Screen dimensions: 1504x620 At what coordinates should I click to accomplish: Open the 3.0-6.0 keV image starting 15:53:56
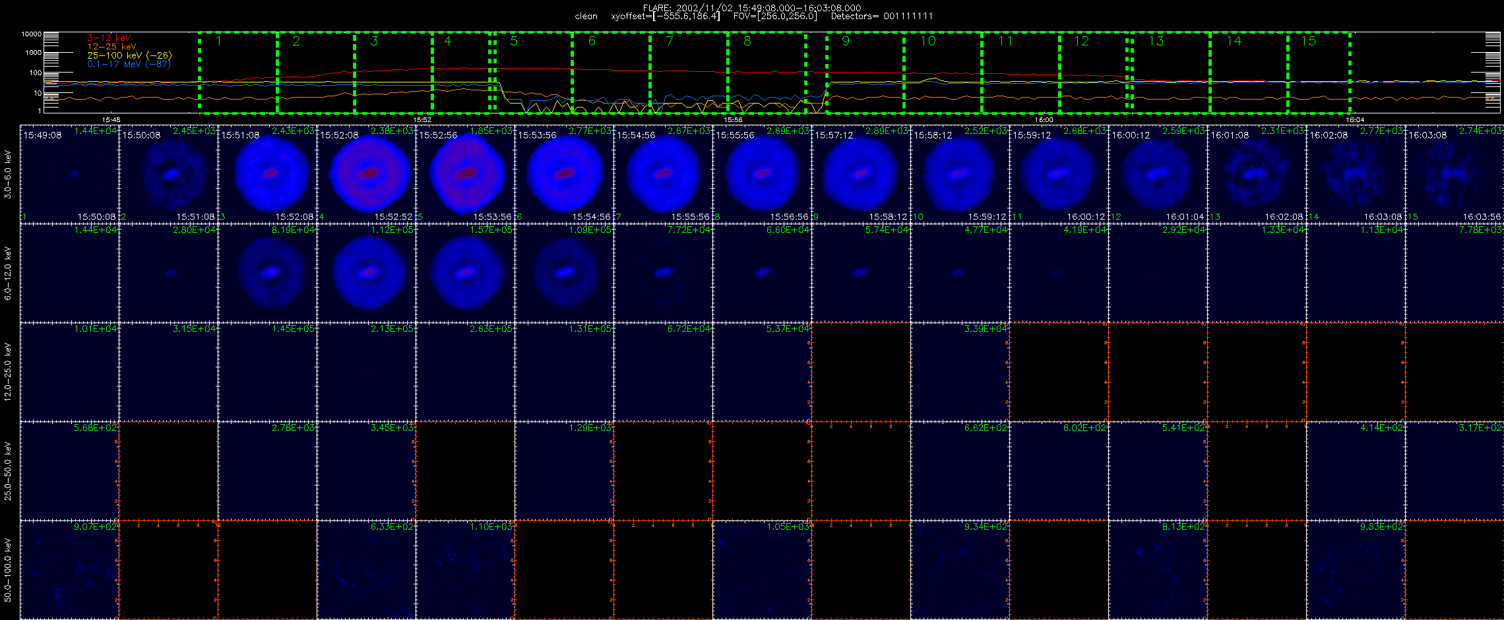point(565,174)
